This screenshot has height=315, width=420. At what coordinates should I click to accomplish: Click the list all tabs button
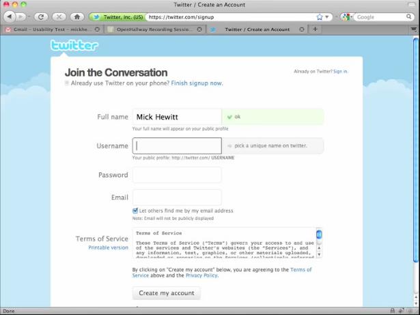[414, 29]
